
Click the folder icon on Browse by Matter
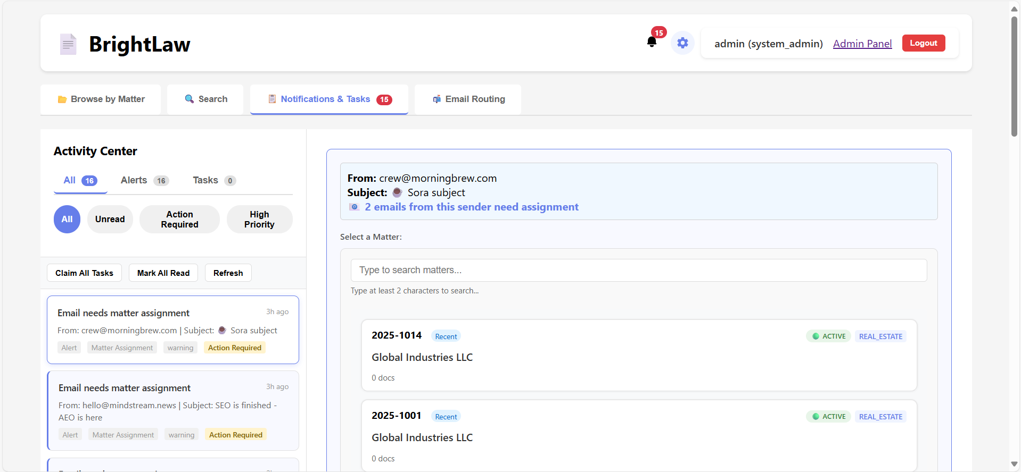(x=62, y=99)
